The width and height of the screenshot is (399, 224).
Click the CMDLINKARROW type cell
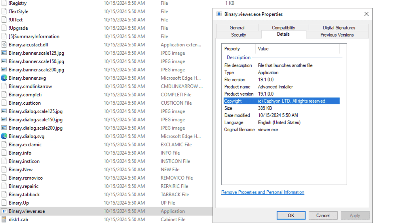click(x=182, y=86)
